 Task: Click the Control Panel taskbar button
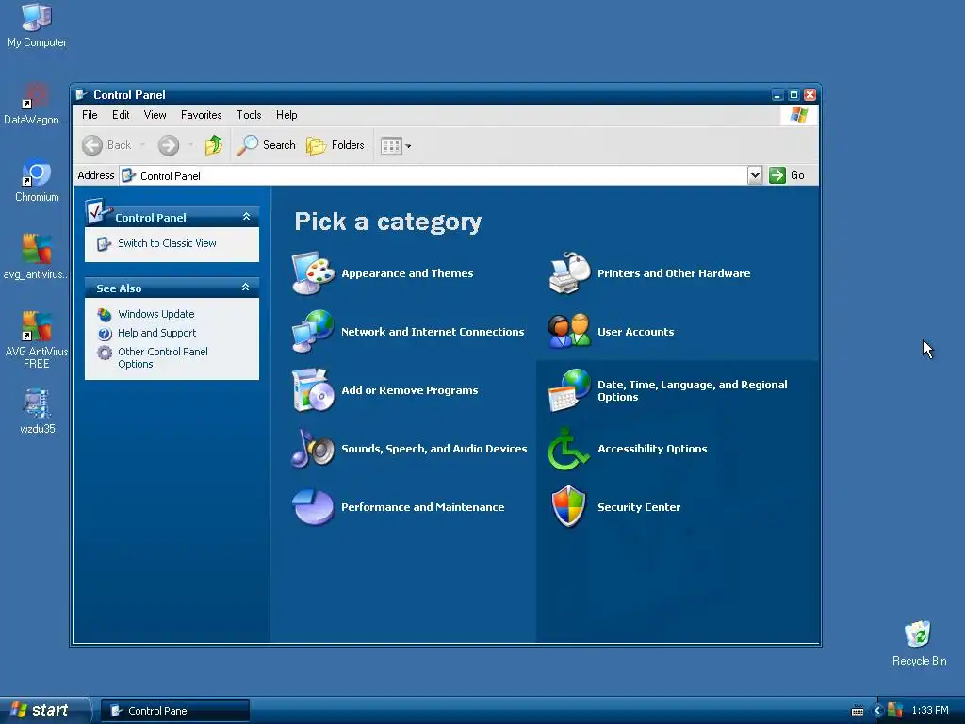174,711
